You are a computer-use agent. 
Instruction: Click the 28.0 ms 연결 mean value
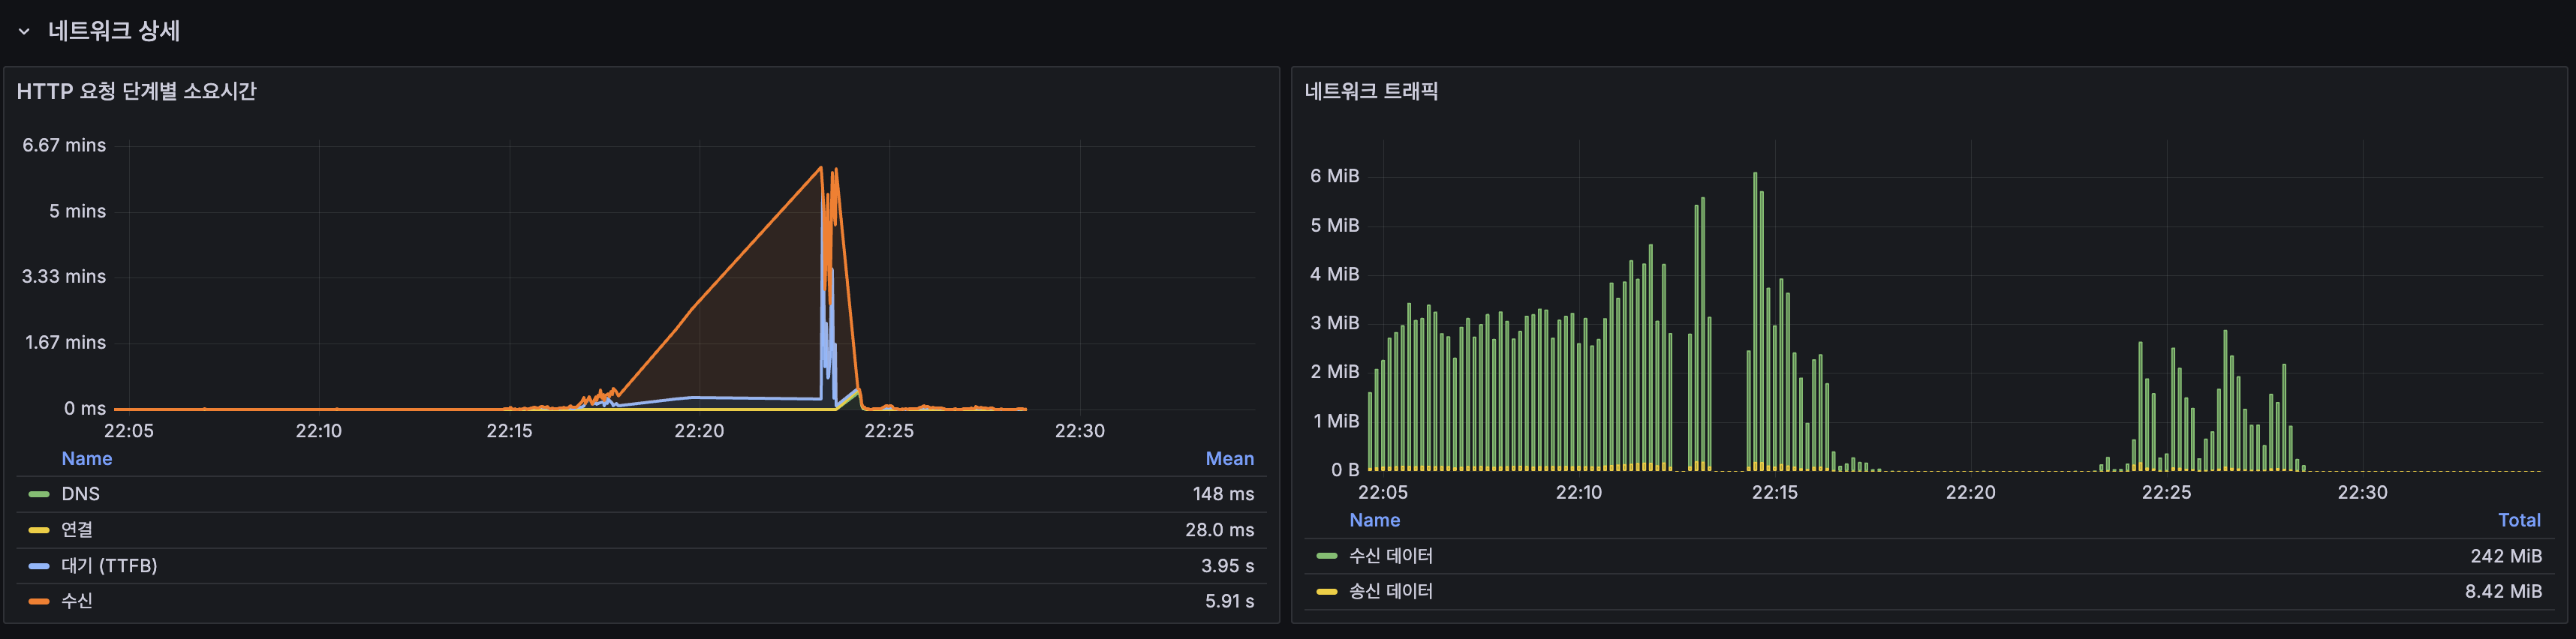point(1219,530)
